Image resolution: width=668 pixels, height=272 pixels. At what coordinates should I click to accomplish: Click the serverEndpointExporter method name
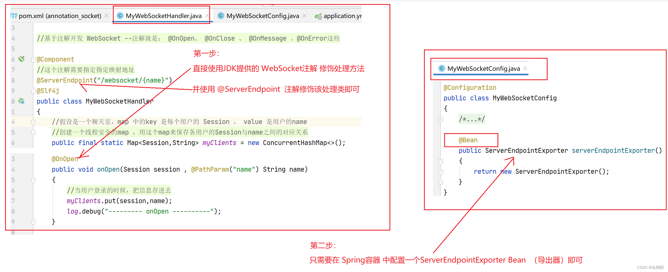(x=613, y=151)
